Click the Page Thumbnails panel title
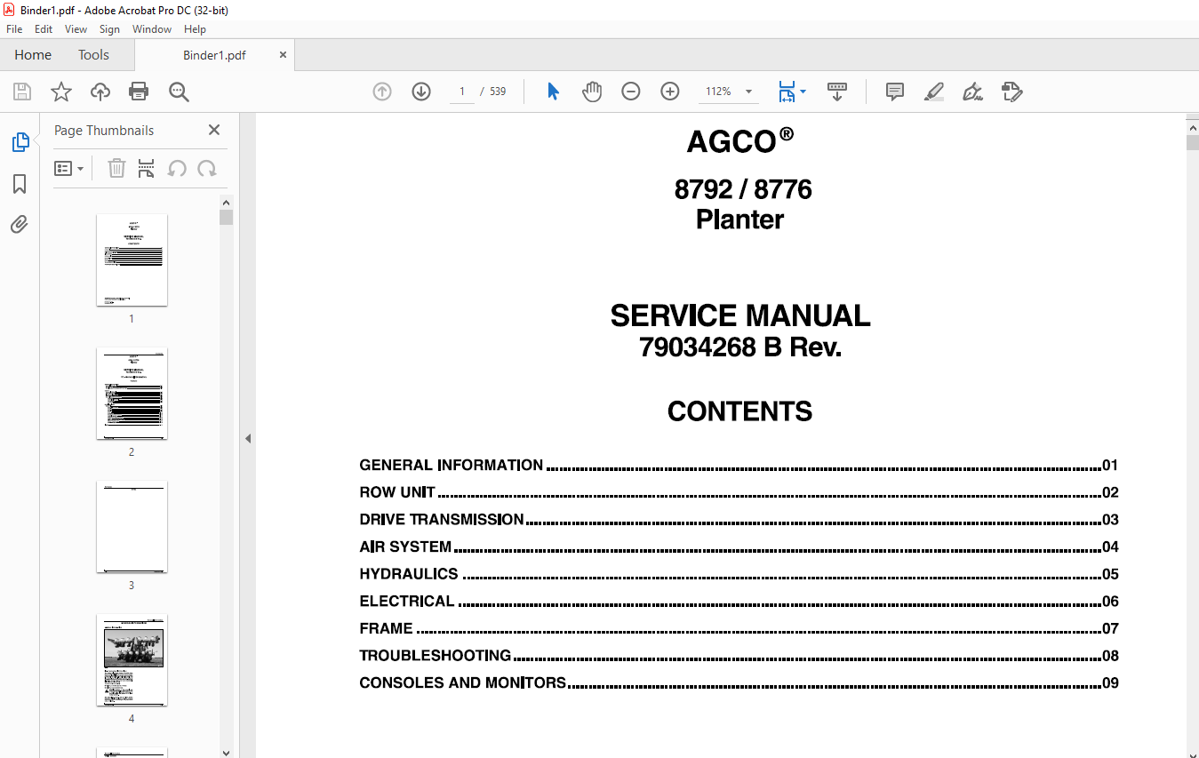Image resolution: width=1199 pixels, height=758 pixels. click(104, 130)
